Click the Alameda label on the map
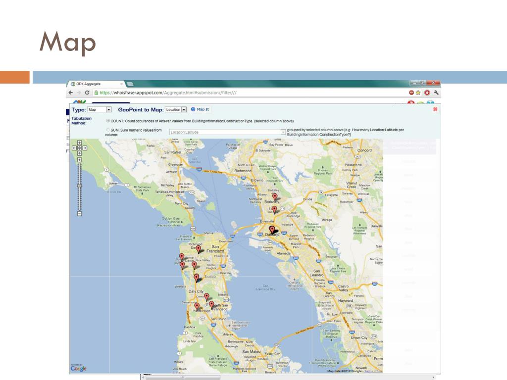This screenshot has width=507, height=380. pos(284,253)
